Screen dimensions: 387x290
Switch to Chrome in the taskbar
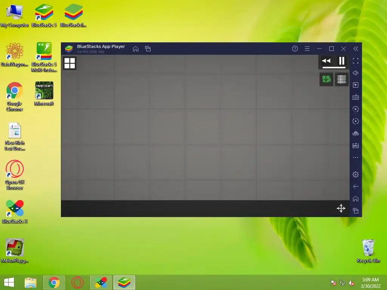(x=54, y=282)
